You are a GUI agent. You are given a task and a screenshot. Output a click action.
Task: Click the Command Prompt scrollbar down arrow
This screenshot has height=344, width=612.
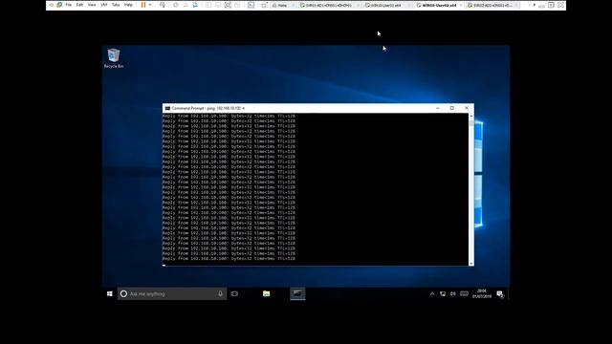click(471, 264)
